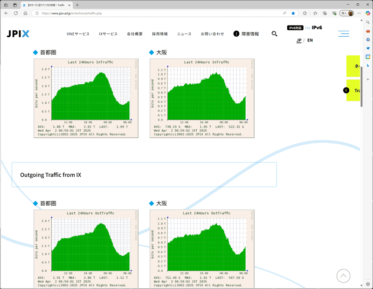Switch site language to EN
The width and height of the screenshot is (373, 289).
coord(310,40)
